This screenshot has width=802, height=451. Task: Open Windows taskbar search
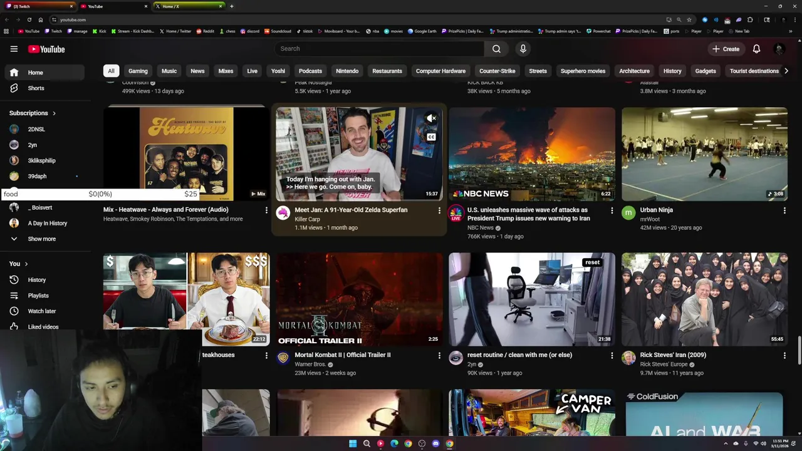pos(367,443)
